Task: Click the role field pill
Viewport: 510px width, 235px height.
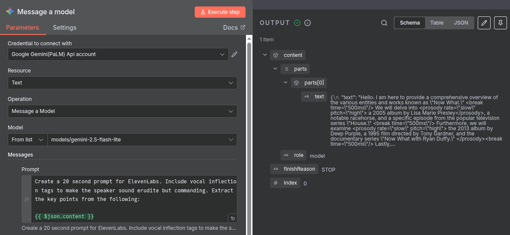Action: click(293, 155)
